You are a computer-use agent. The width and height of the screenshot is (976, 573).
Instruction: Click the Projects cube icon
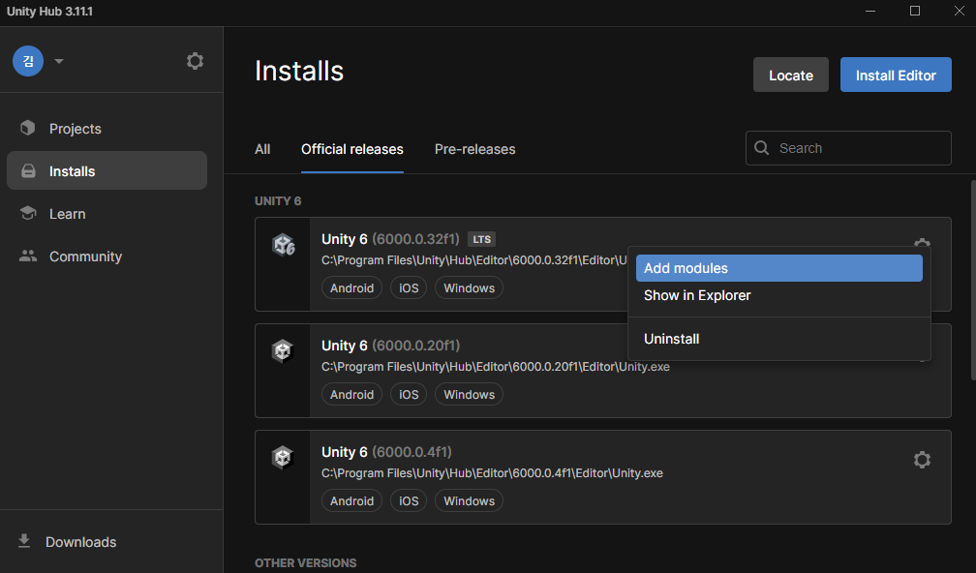pyautogui.click(x=28, y=128)
